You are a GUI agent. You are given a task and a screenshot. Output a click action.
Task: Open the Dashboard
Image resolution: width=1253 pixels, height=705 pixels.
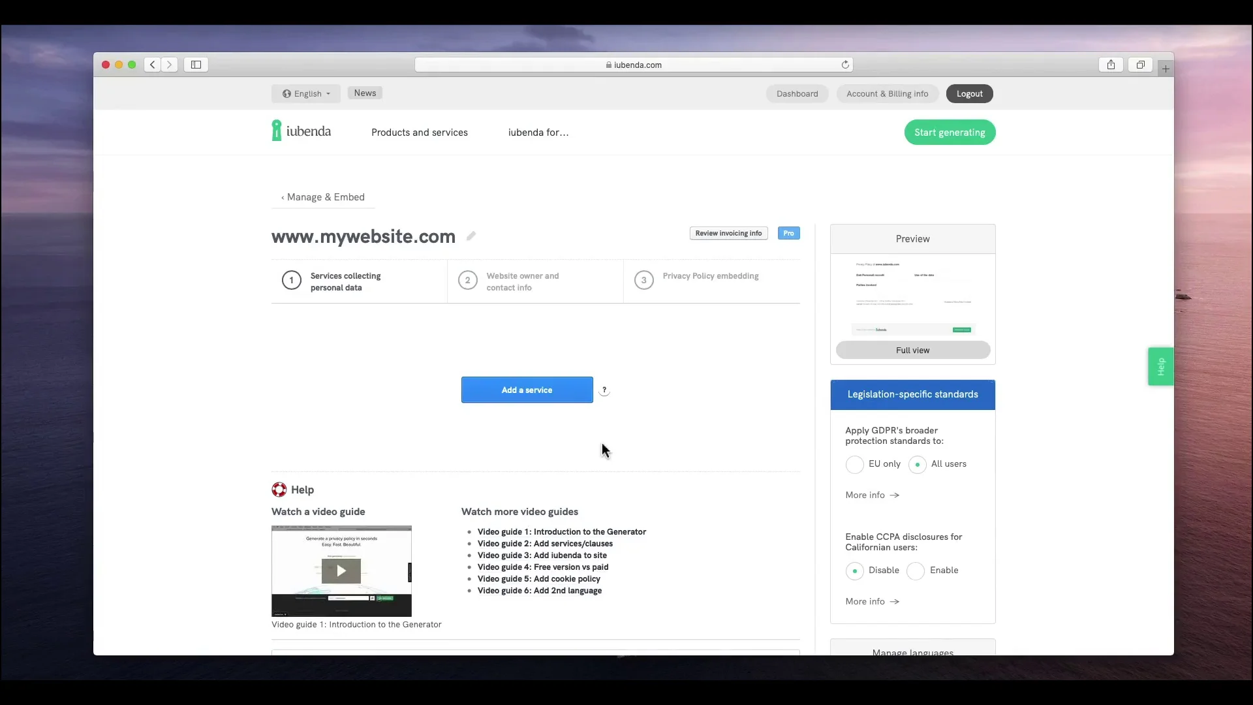[797, 93]
